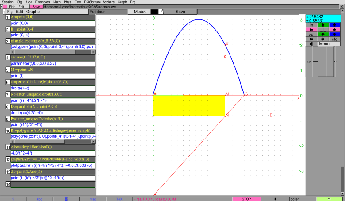Open the Phys menu
345x201 pixels.
coord(68,2)
